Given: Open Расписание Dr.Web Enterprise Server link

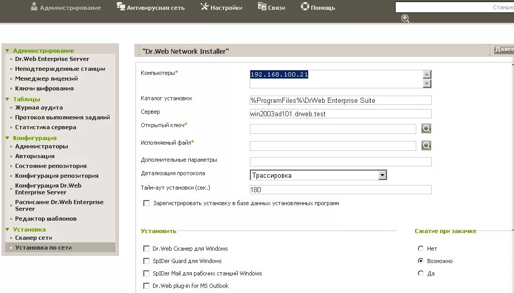Looking at the screenshot, I should tap(59, 206).
